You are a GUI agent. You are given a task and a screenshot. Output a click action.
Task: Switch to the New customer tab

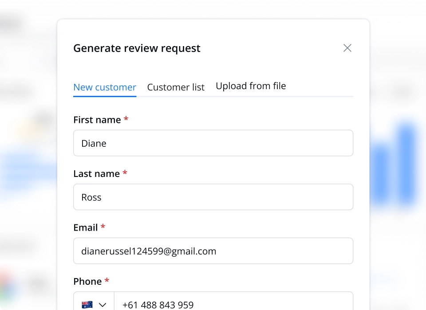pos(105,87)
